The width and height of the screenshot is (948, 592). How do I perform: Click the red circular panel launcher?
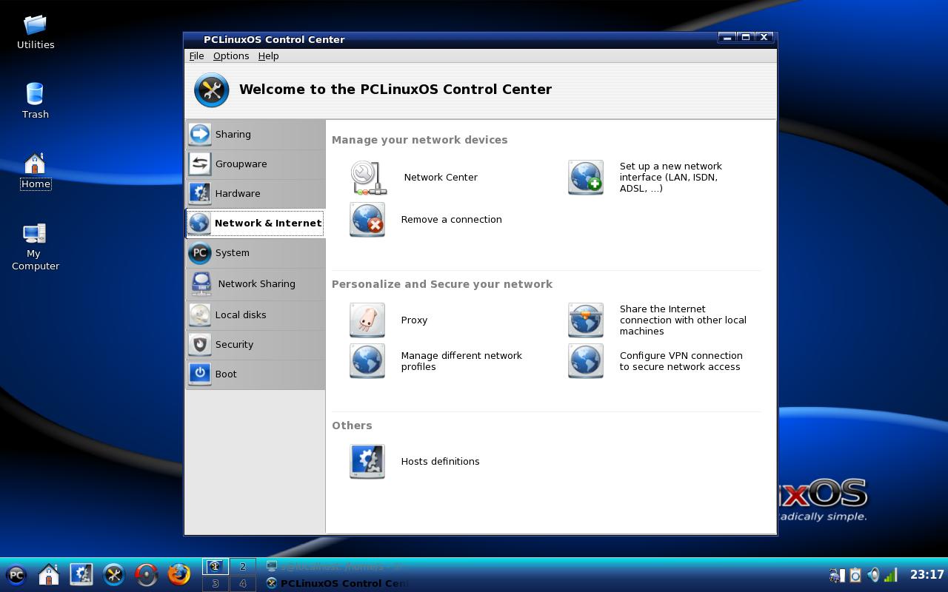click(x=147, y=575)
